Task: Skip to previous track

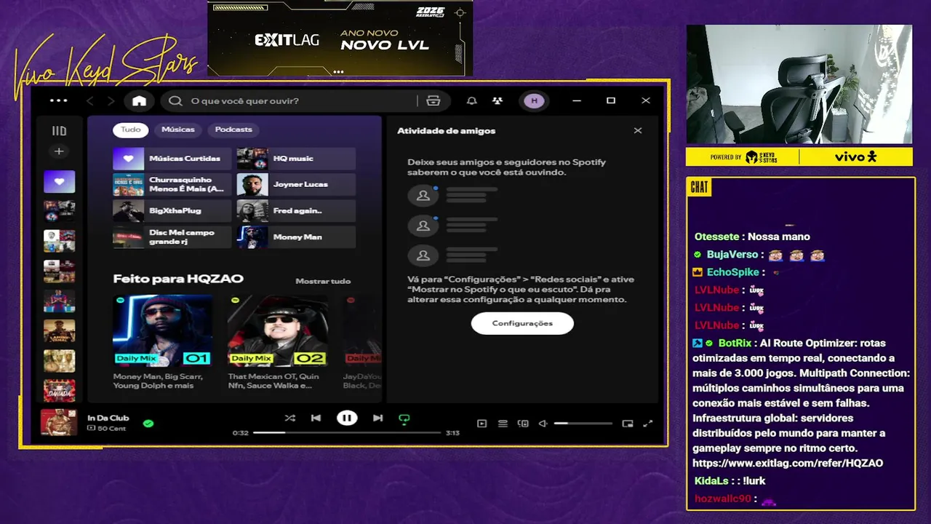Action: click(x=316, y=418)
